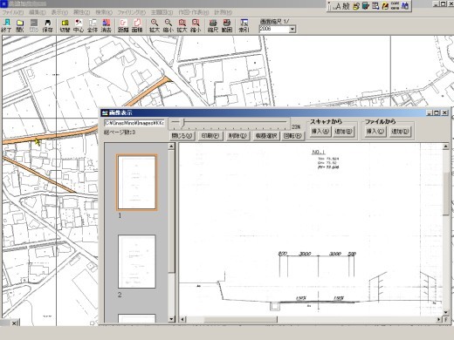Click the 機器選択 button
Viewport: 454px width, 340px height.
[x=266, y=136]
